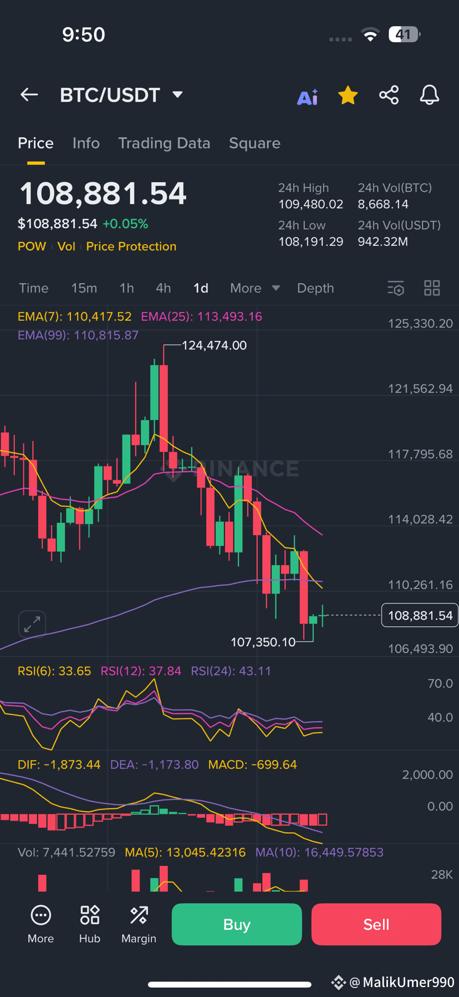459x997 pixels.
Task: Tap the DIF value readout
Action: [59, 764]
